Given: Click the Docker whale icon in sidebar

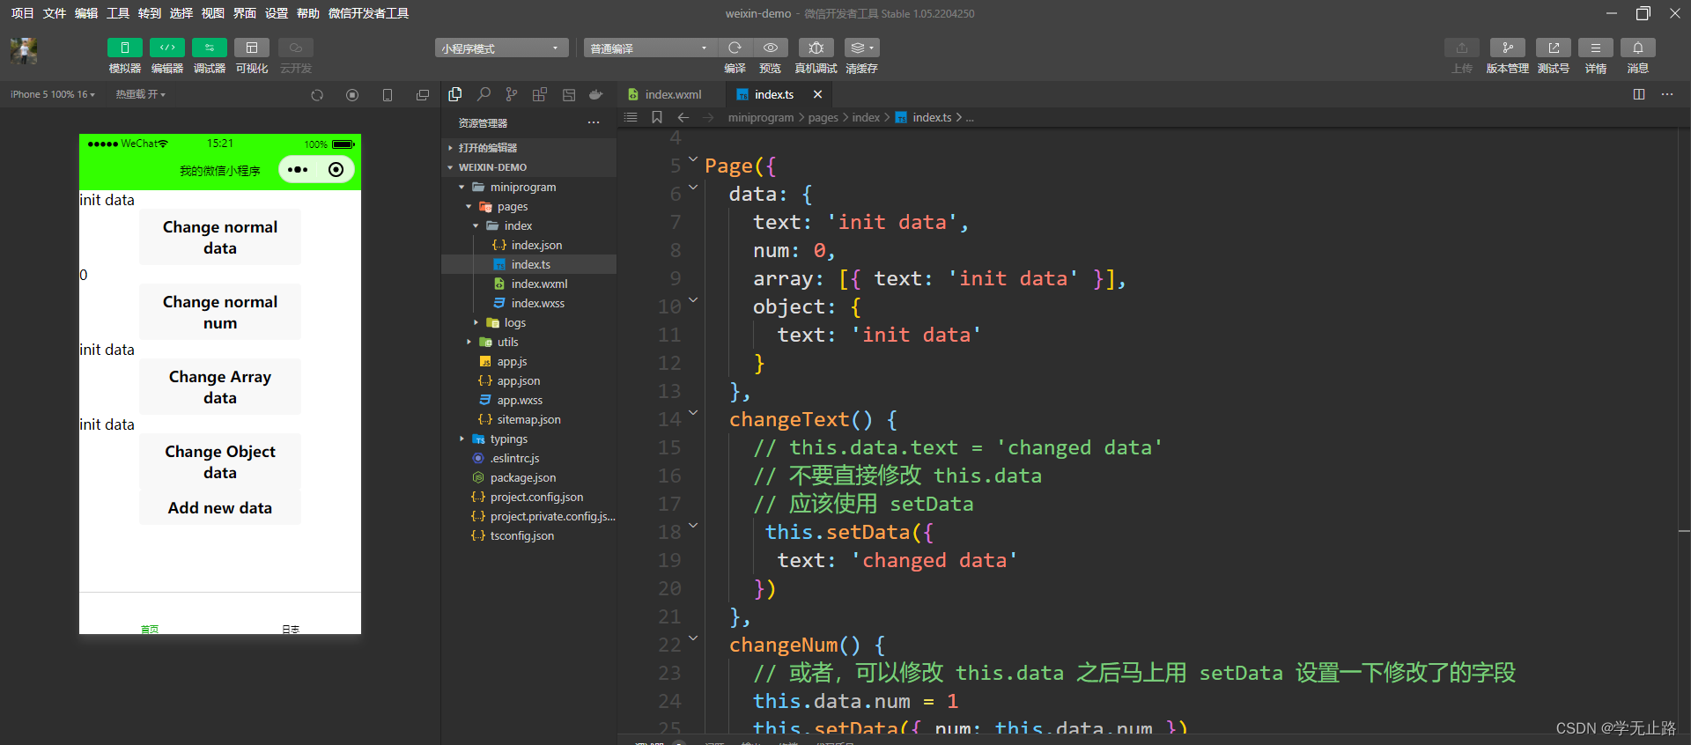Looking at the screenshot, I should pyautogui.click(x=596, y=94).
